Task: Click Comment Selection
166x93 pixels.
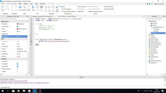Action: pyautogui.click(x=93, y=7)
